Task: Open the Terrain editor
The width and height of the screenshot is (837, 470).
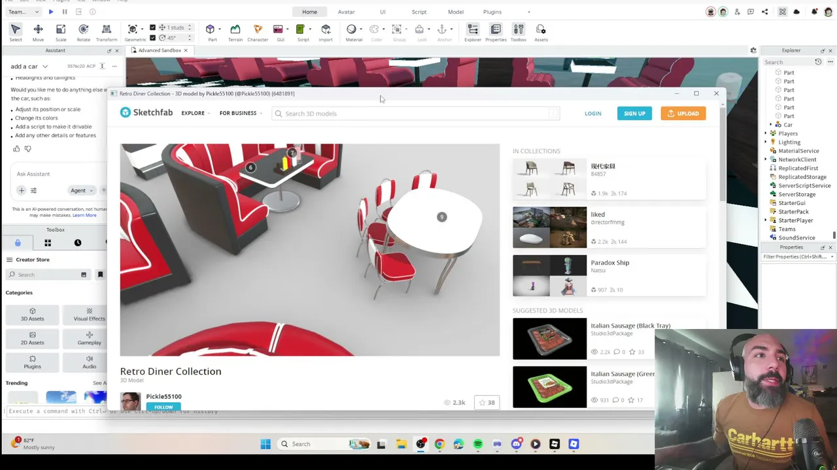Action: point(235,32)
